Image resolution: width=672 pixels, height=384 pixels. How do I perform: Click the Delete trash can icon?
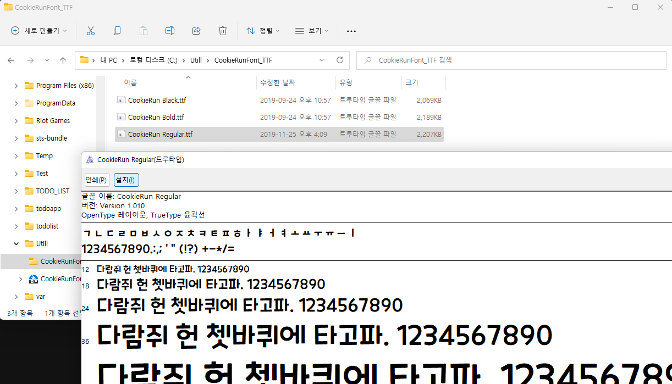pyautogui.click(x=223, y=31)
